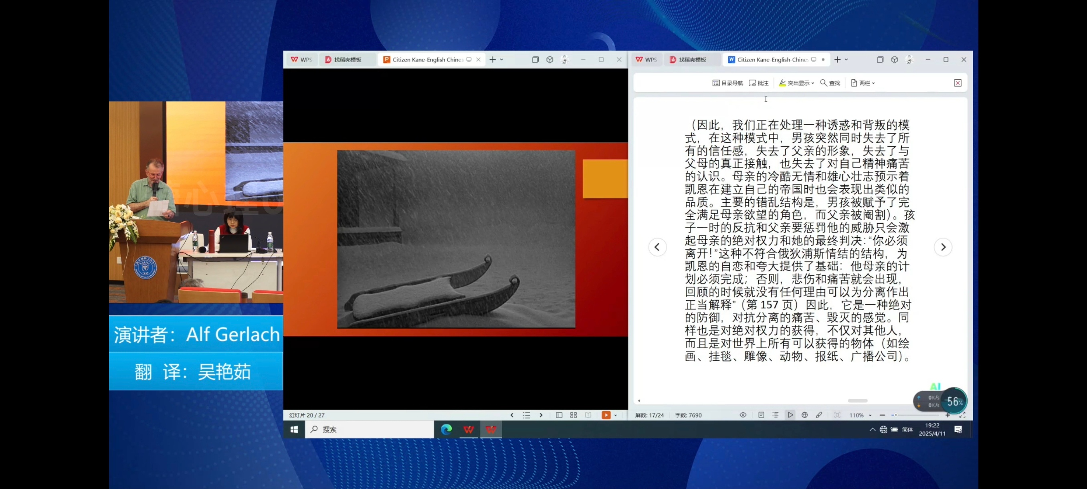Screen dimensions: 1087x489
Task: Click the 查找 find button
Action: [830, 83]
